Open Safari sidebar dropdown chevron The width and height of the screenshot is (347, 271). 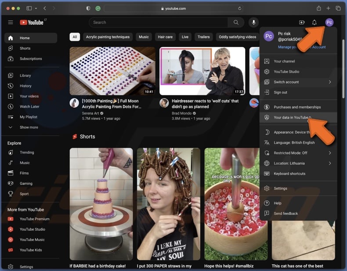point(36,8)
